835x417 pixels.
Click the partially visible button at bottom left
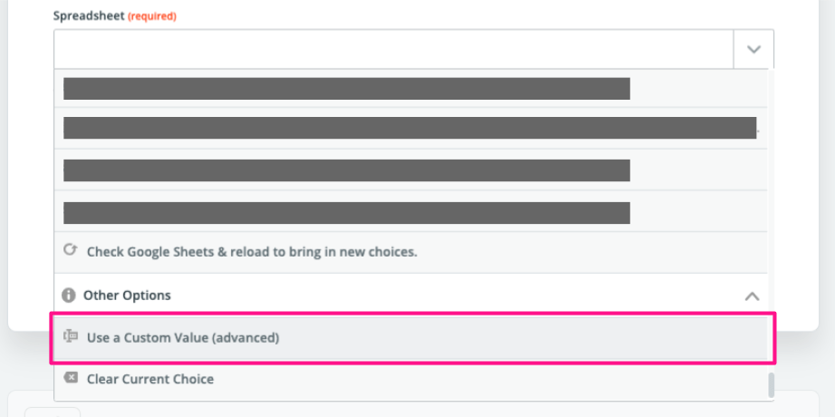tap(53, 412)
